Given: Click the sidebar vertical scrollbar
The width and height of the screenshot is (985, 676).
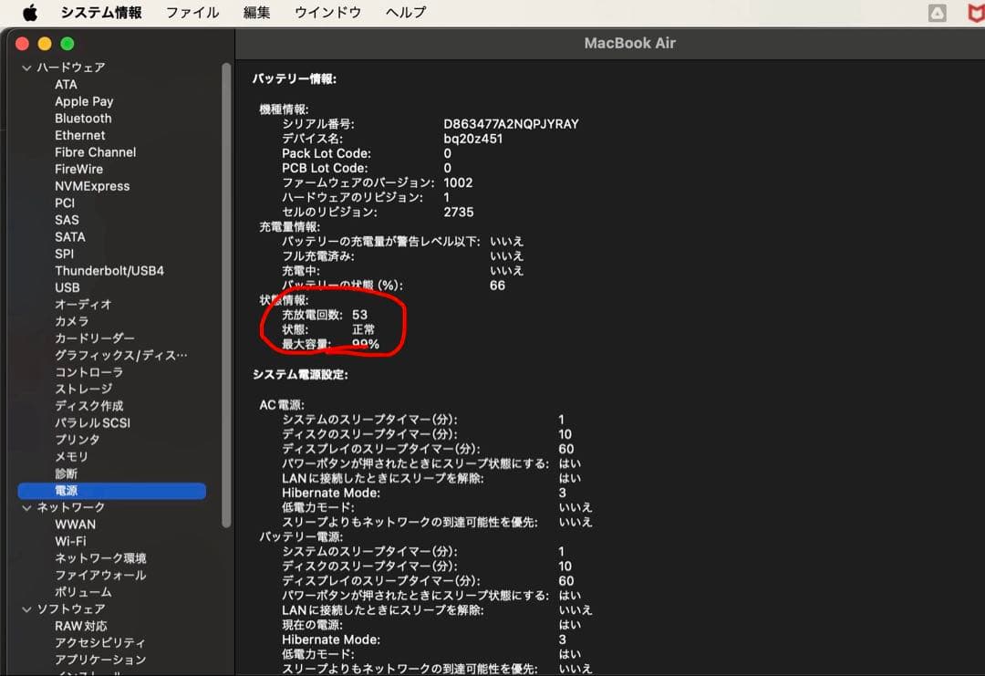Looking at the screenshot, I should 226,292.
